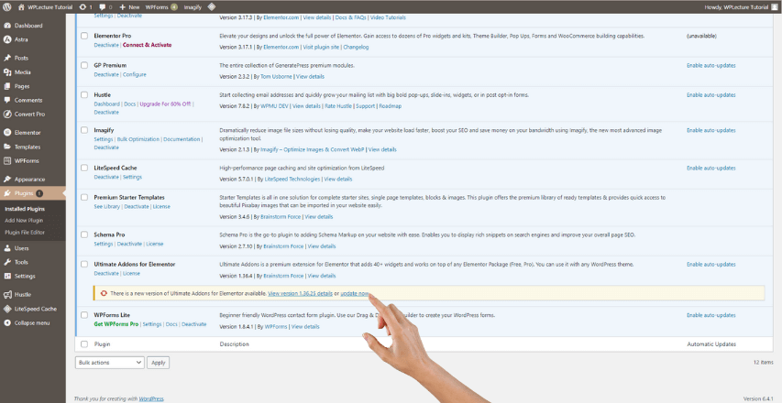Click Configure under GP Premium
Image resolution: width=782 pixels, height=403 pixels.
coord(135,75)
